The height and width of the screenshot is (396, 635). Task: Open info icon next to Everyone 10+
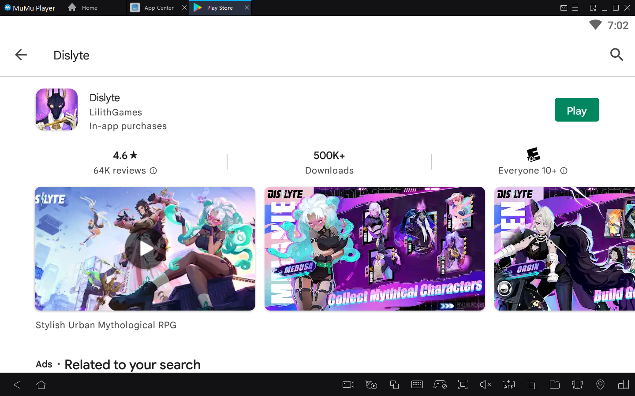[564, 171]
